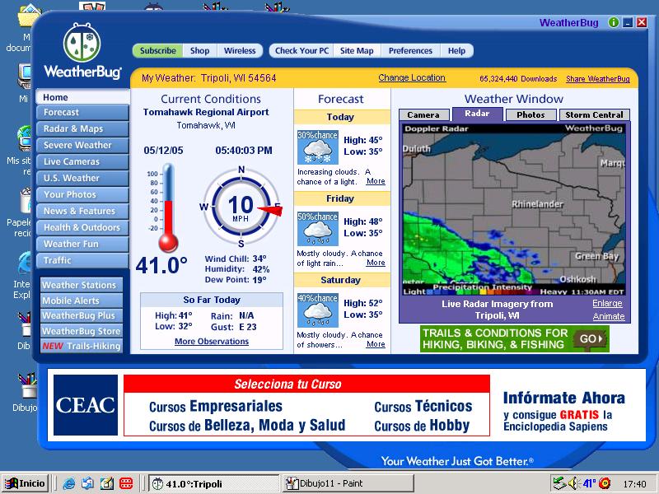
Task: Click Today's snow forecast icon
Action: coord(318,147)
